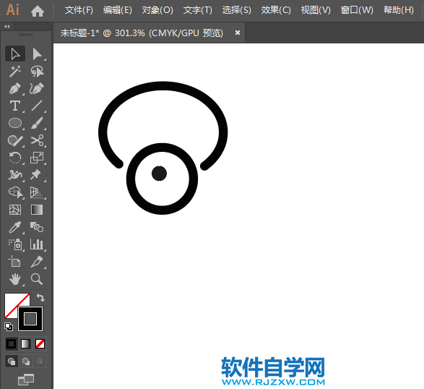The width and height of the screenshot is (424, 389).
Task: Open the 对象(O) menu
Action: click(157, 10)
